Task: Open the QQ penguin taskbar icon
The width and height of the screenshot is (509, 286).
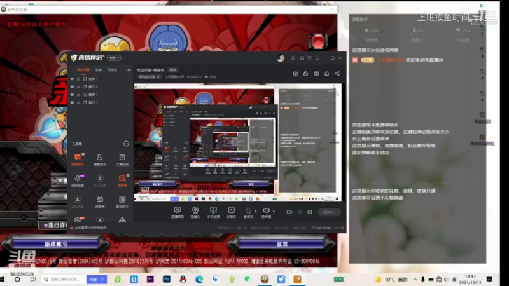Action: 183,279
